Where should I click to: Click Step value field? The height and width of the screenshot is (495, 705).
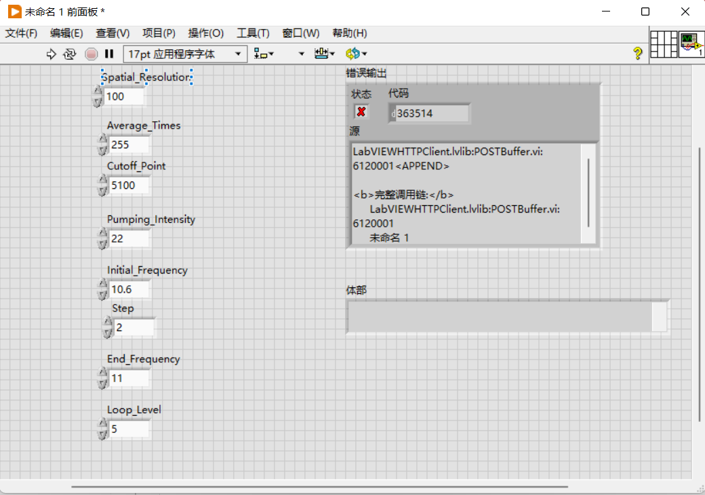click(x=134, y=328)
